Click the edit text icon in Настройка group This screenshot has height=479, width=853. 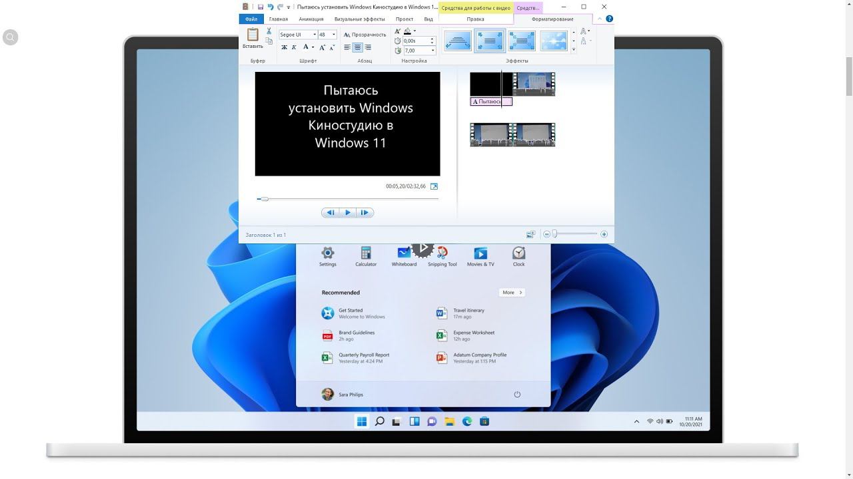click(398, 31)
